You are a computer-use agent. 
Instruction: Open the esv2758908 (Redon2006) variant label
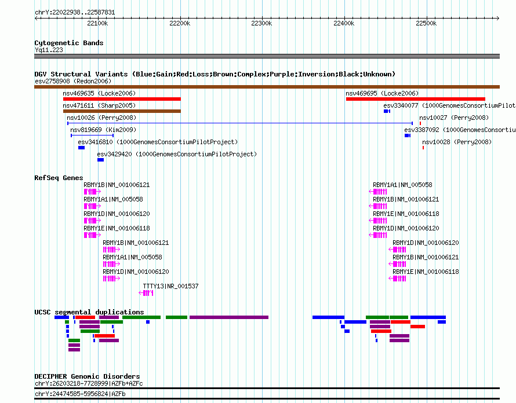tap(73, 81)
